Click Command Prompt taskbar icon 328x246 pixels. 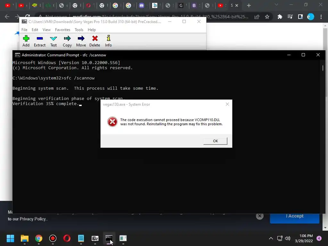tap(109, 238)
